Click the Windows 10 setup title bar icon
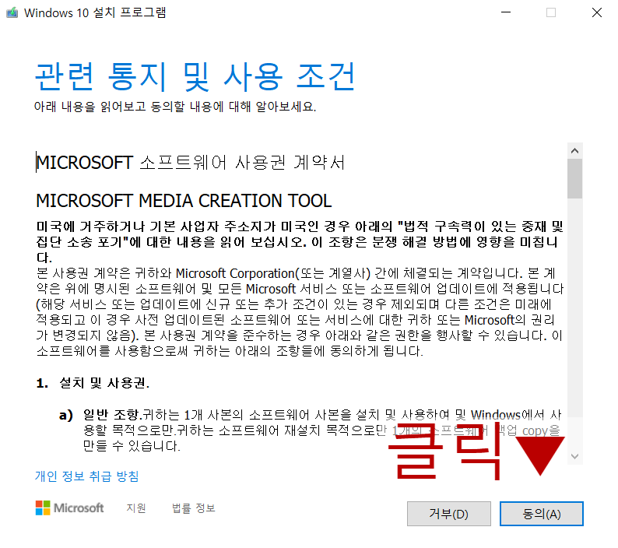The width and height of the screenshot is (618, 548). 12,12
